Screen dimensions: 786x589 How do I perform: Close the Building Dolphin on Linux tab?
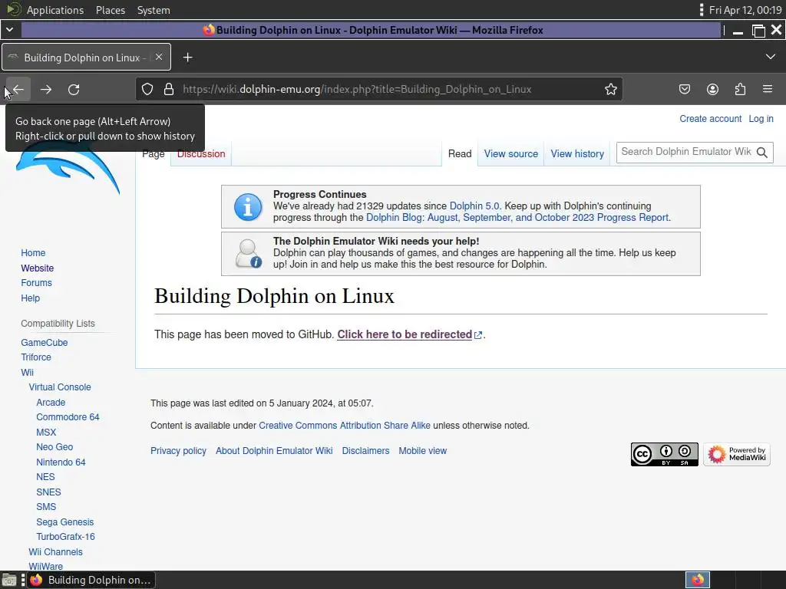click(x=159, y=57)
